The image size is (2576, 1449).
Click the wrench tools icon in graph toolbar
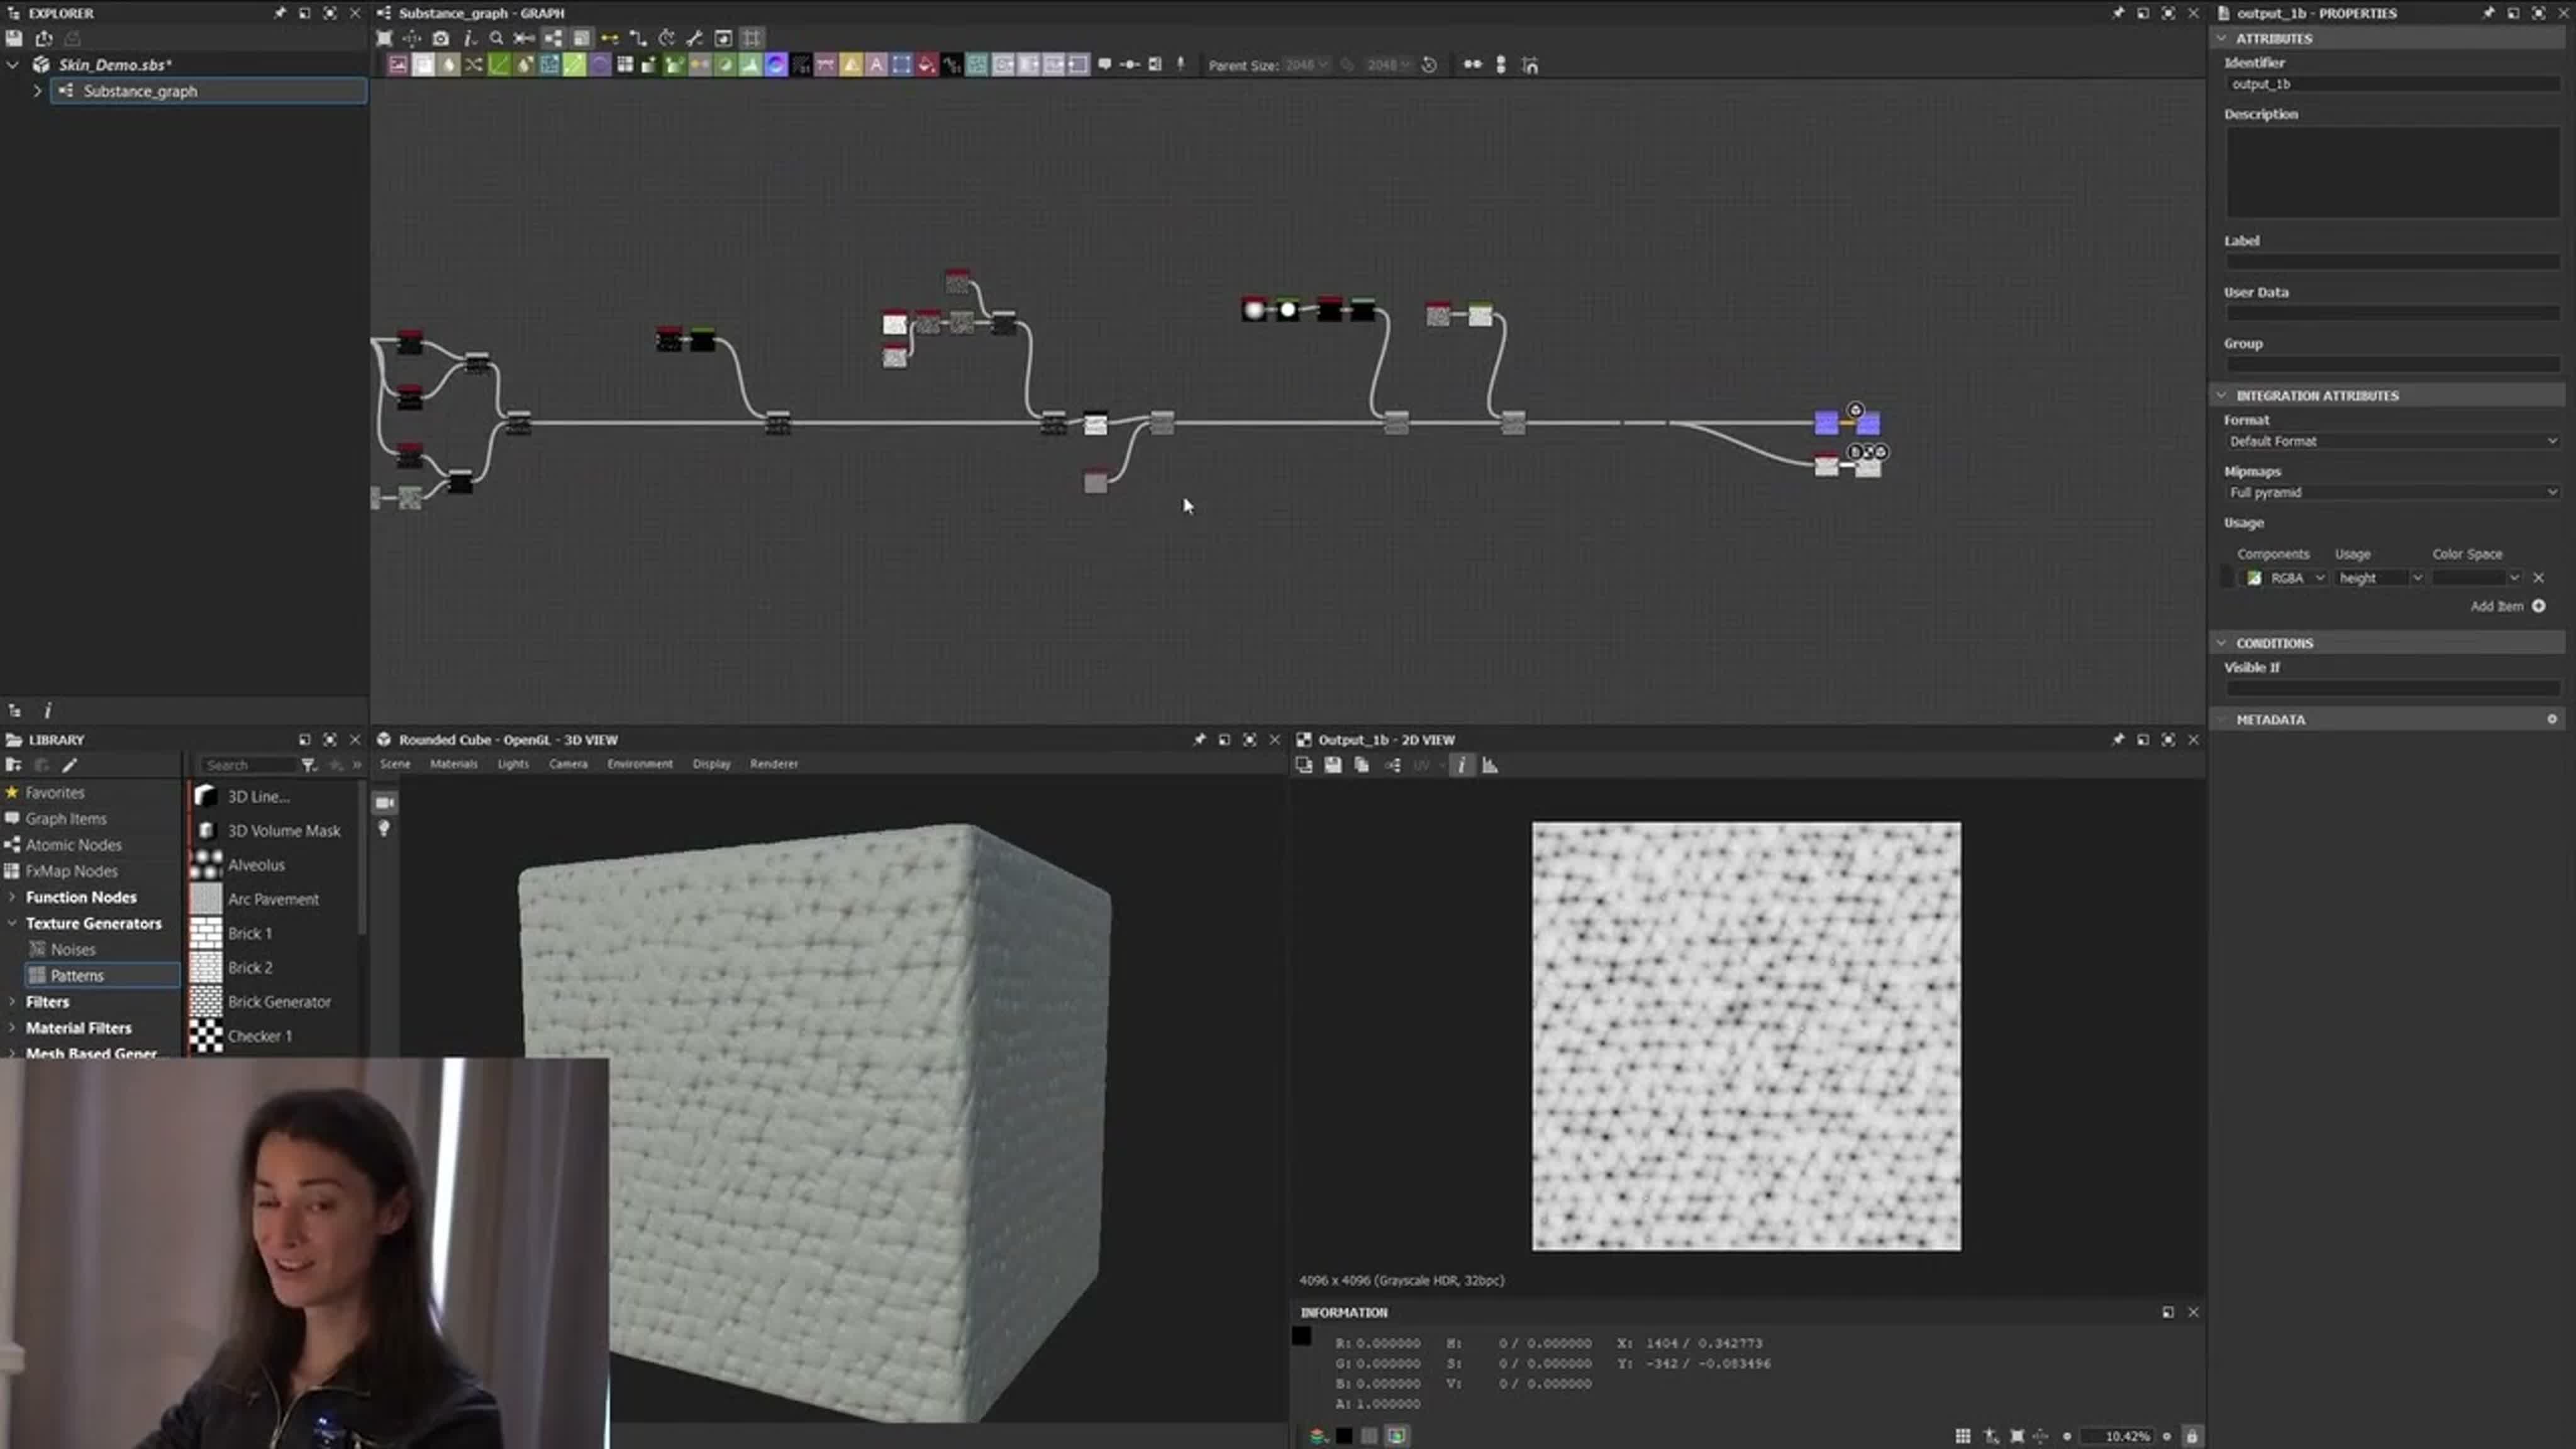pyautogui.click(x=695, y=38)
